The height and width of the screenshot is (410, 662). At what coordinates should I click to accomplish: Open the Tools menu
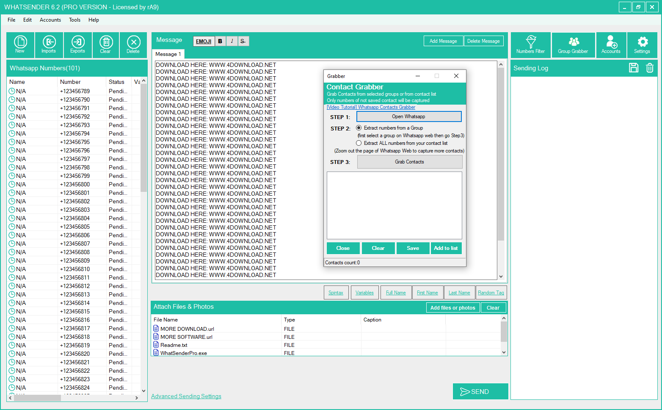[75, 20]
